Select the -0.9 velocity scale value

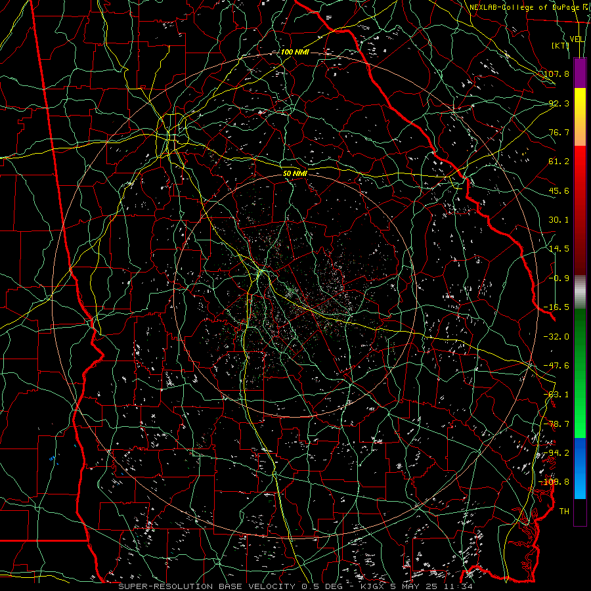click(x=559, y=278)
